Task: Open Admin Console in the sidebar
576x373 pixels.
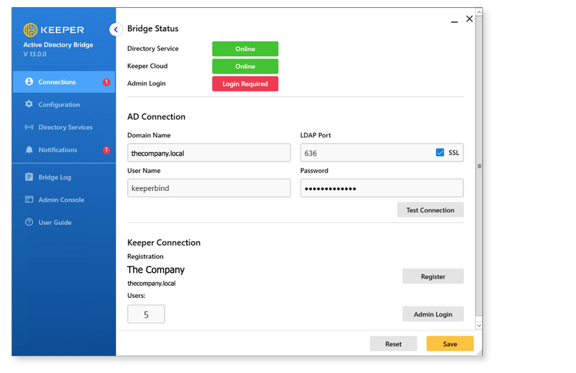Action: (64, 199)
